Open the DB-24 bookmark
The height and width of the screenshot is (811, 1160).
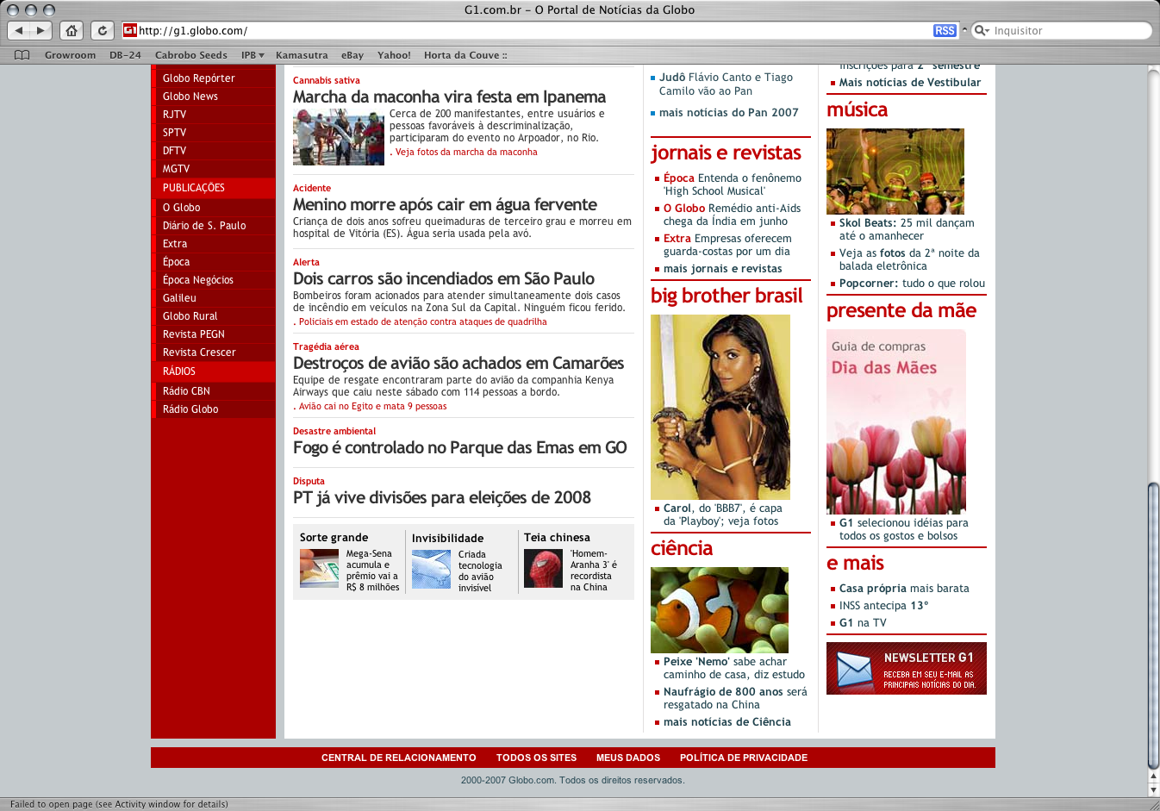pos(125,55)
